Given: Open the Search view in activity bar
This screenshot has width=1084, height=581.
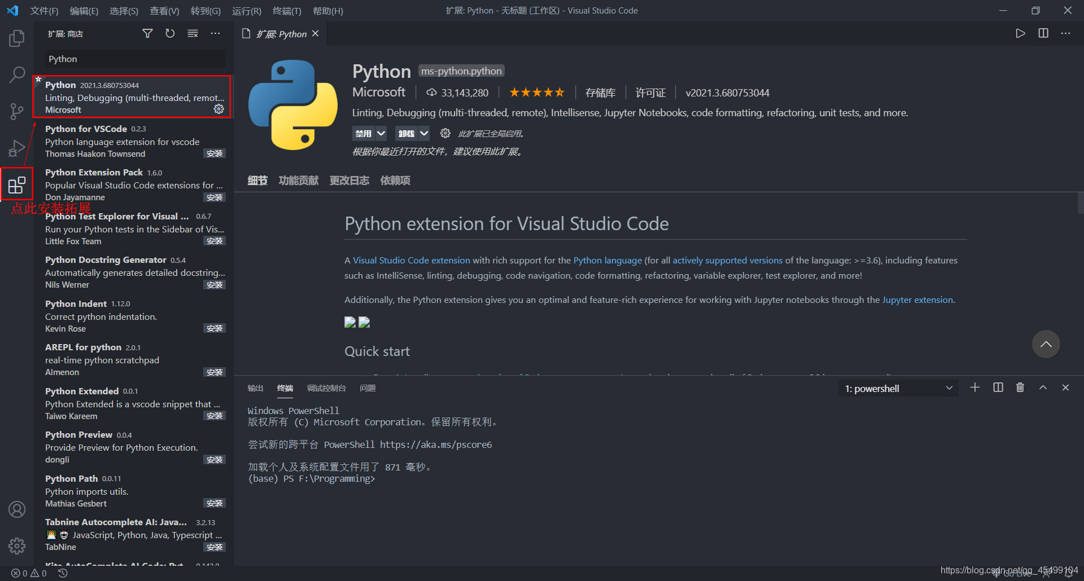Looking at the screenshot, I should point(17,74).
